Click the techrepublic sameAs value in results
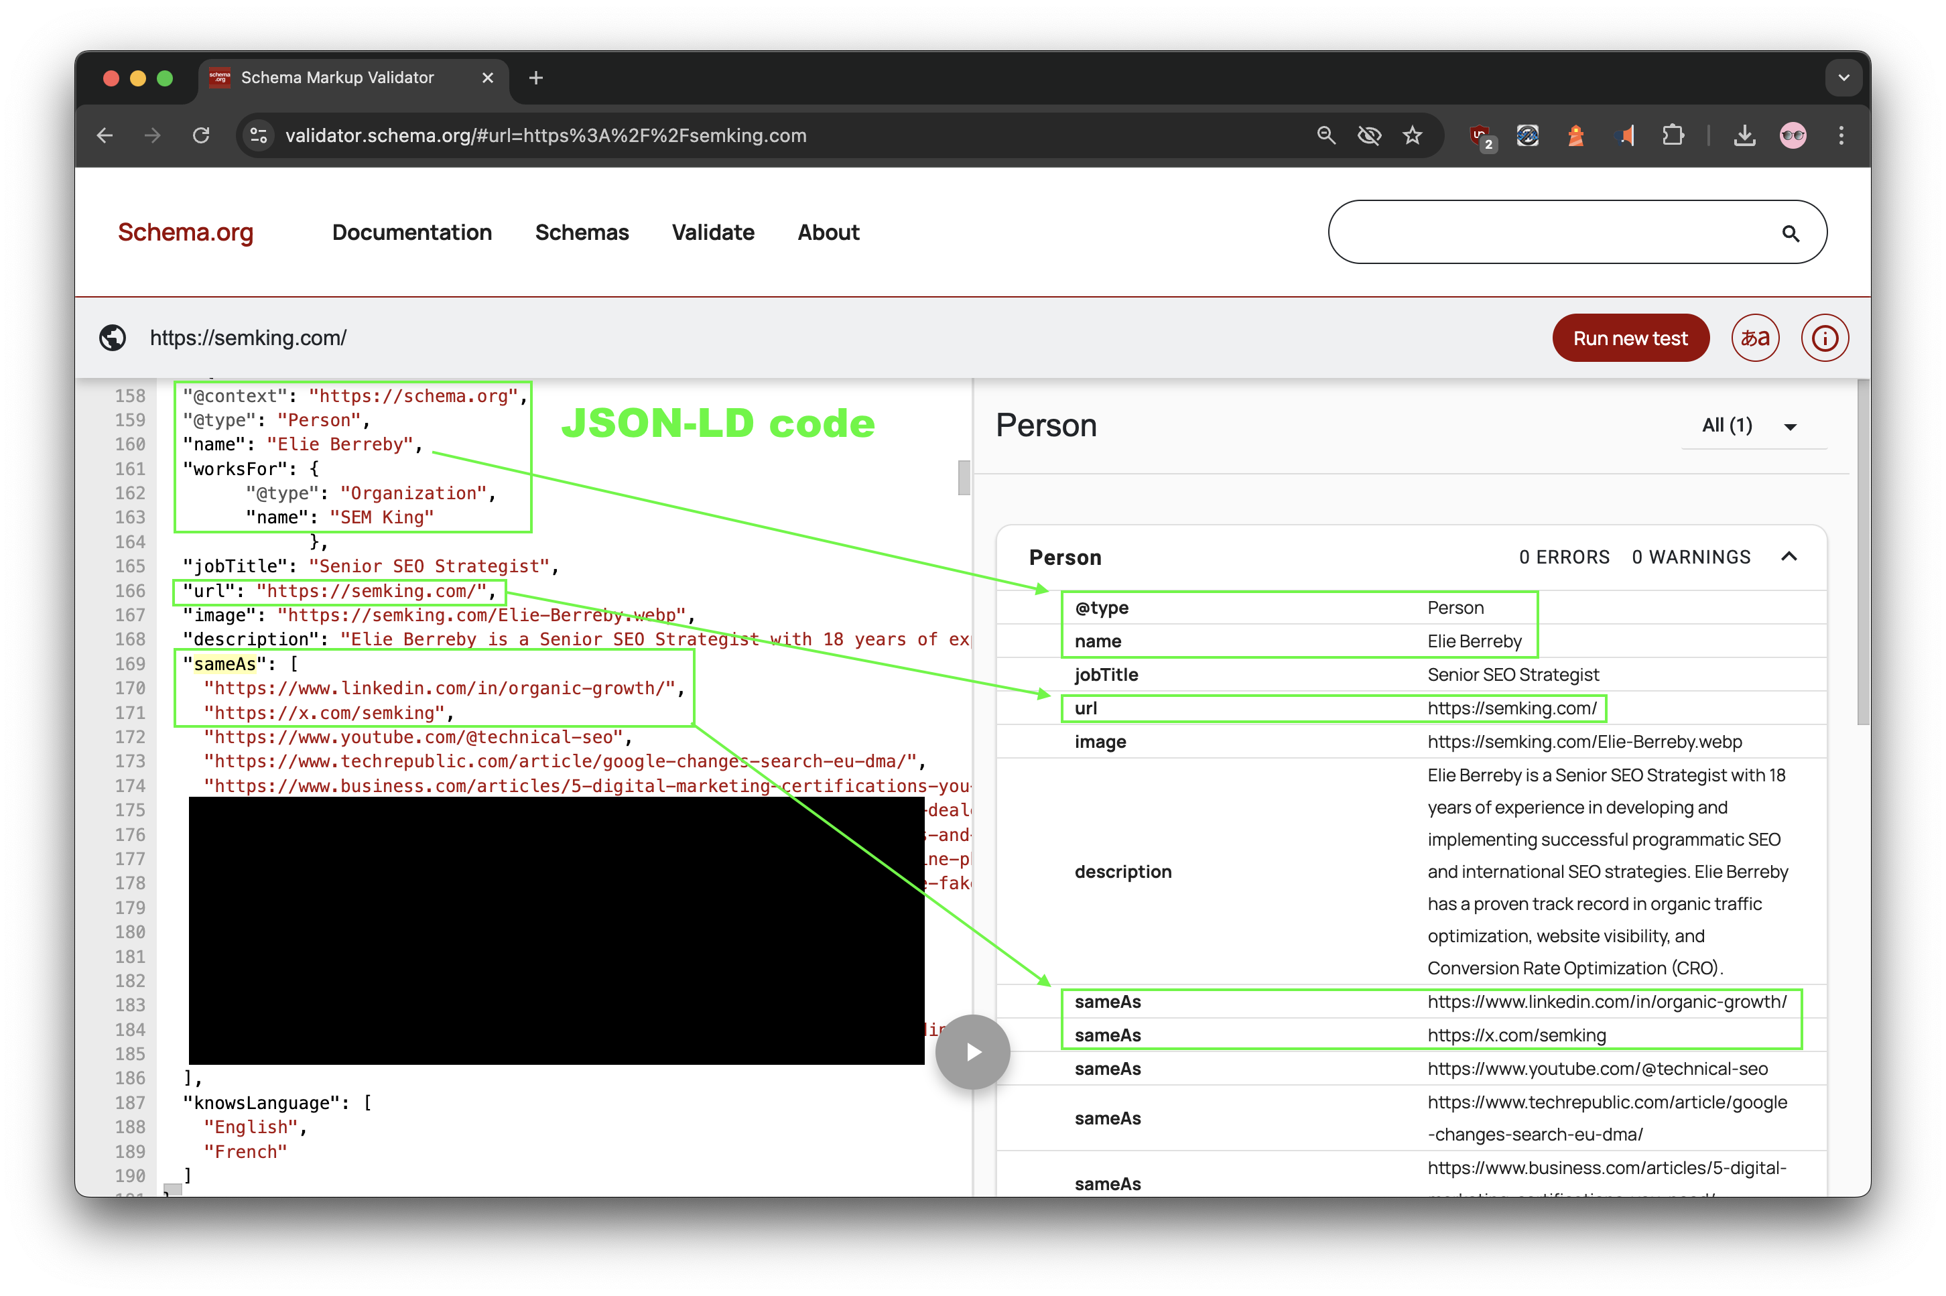1946x1296 pixels. [x=1606, y=1118]
